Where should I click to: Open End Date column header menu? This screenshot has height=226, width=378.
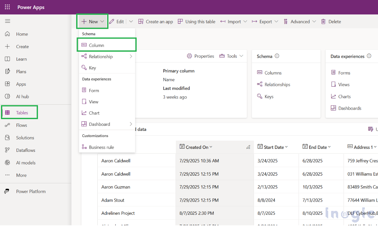[x=329, y=147]
